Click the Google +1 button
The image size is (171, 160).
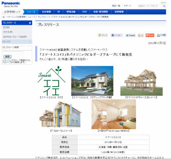(141, 35)
